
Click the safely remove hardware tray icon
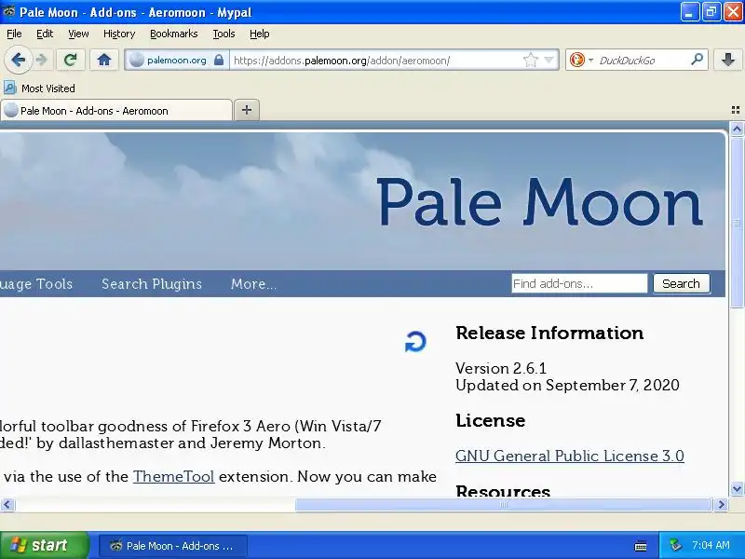click(674, 545)
